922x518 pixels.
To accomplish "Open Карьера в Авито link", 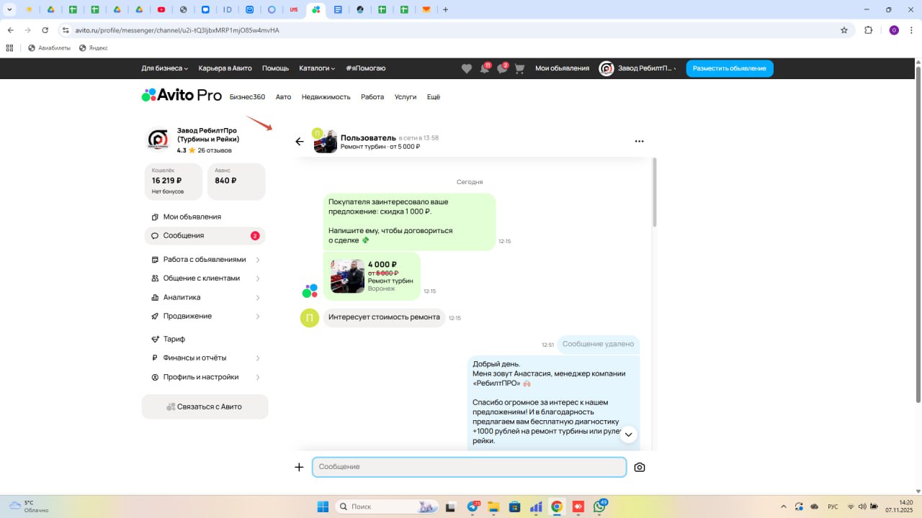I will click(225, 68).
